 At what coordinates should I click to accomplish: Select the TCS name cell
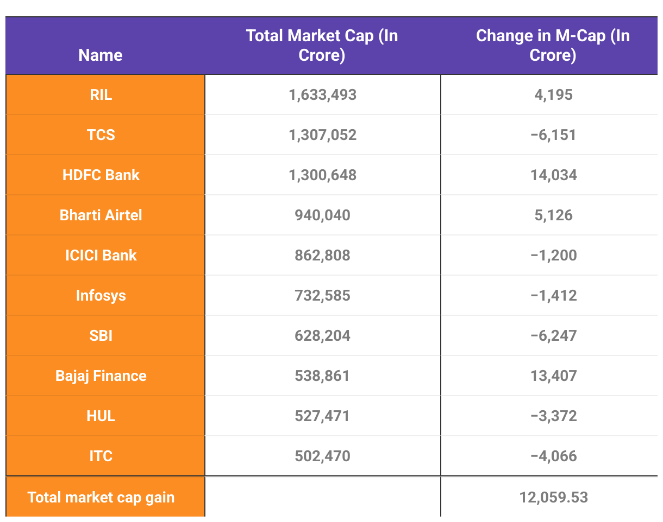pyautogui.click(x=101, y=135)
